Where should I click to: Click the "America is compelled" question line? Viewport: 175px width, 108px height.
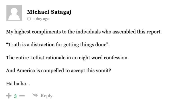click(x=58, y=71)
